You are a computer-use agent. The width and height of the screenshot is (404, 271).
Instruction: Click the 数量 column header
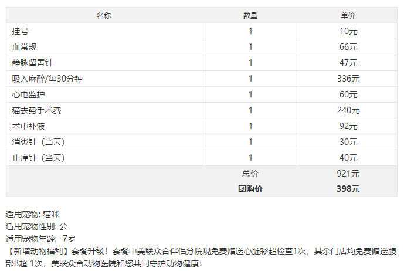pyautogui.click(x=250, y=15)
